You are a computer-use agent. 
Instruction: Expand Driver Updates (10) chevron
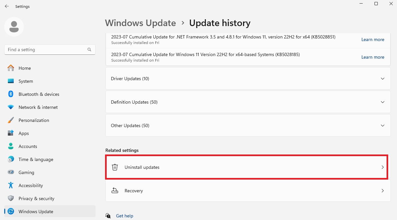pos(383,79)
